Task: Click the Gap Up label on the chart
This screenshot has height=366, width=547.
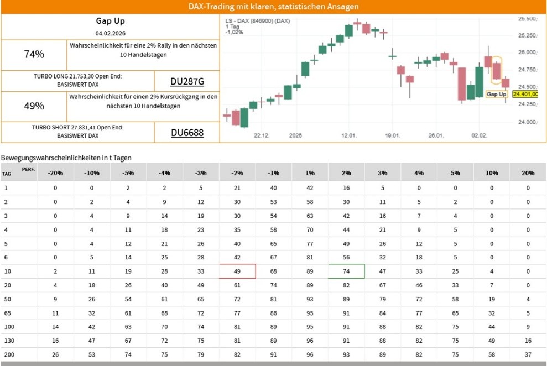Action: click(496, 95)
